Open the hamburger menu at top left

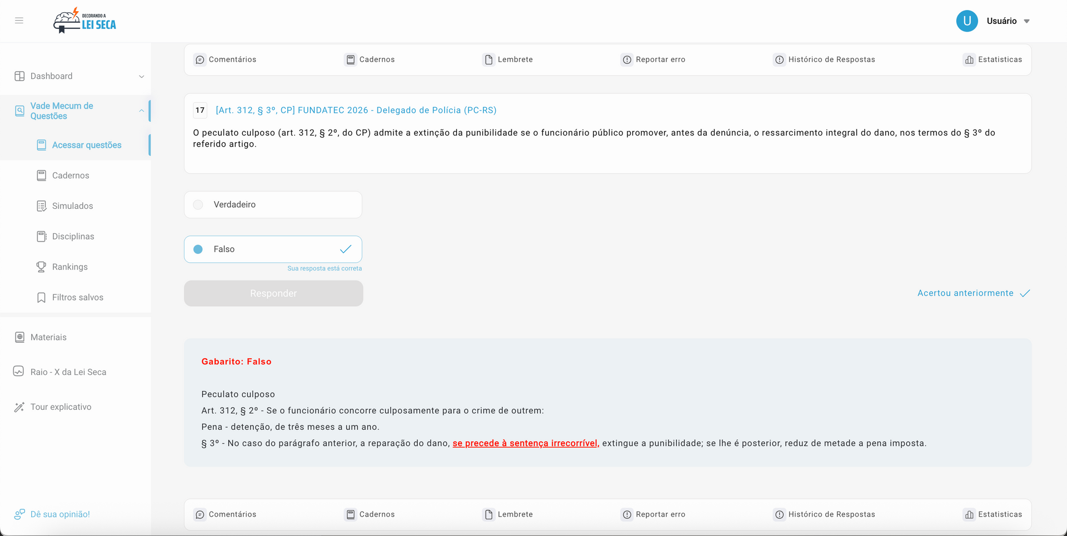pyautogui.click(x=19, y=21)
